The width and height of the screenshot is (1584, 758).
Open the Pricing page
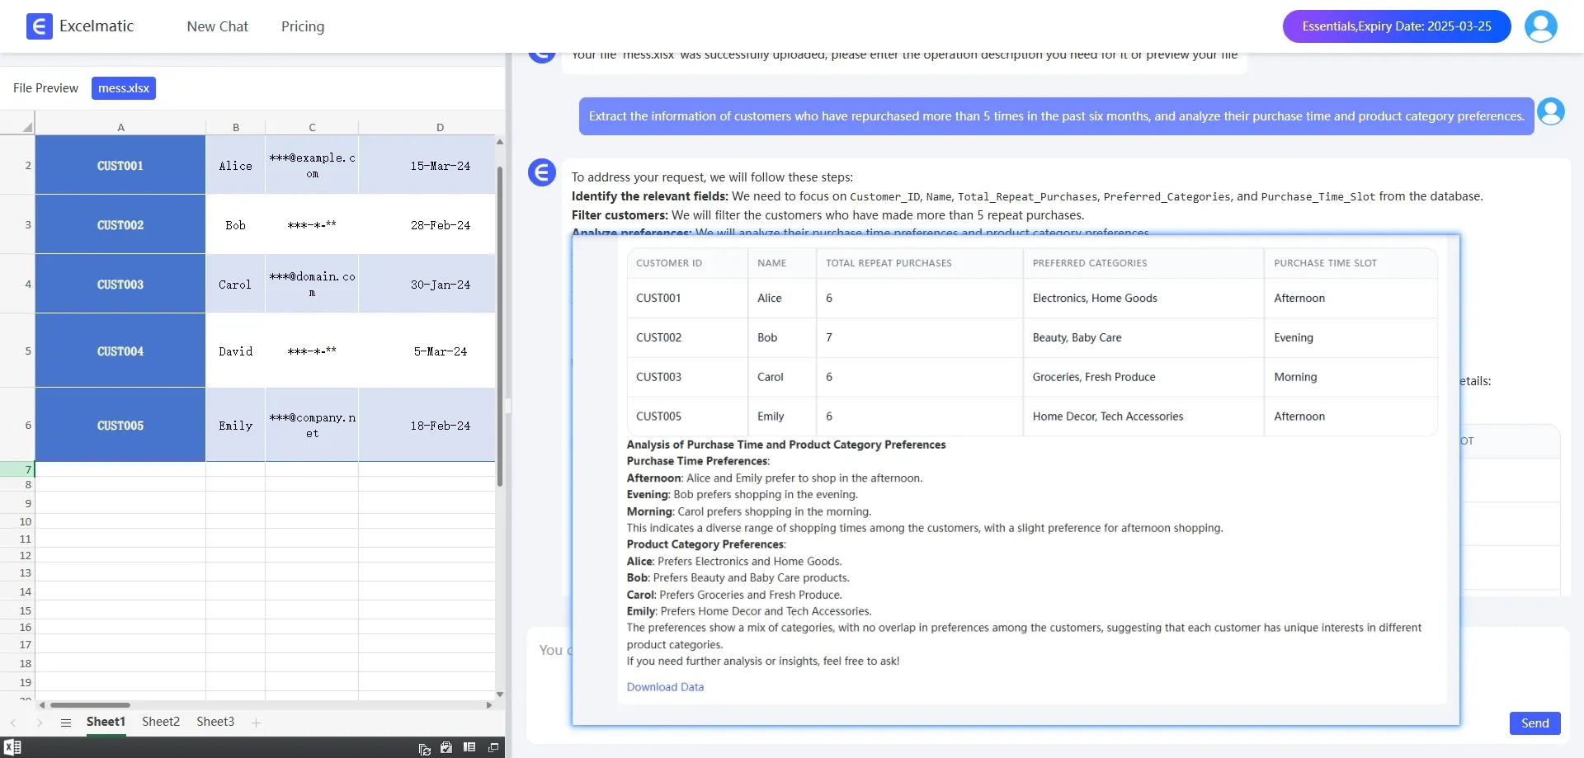pos(303,26)
